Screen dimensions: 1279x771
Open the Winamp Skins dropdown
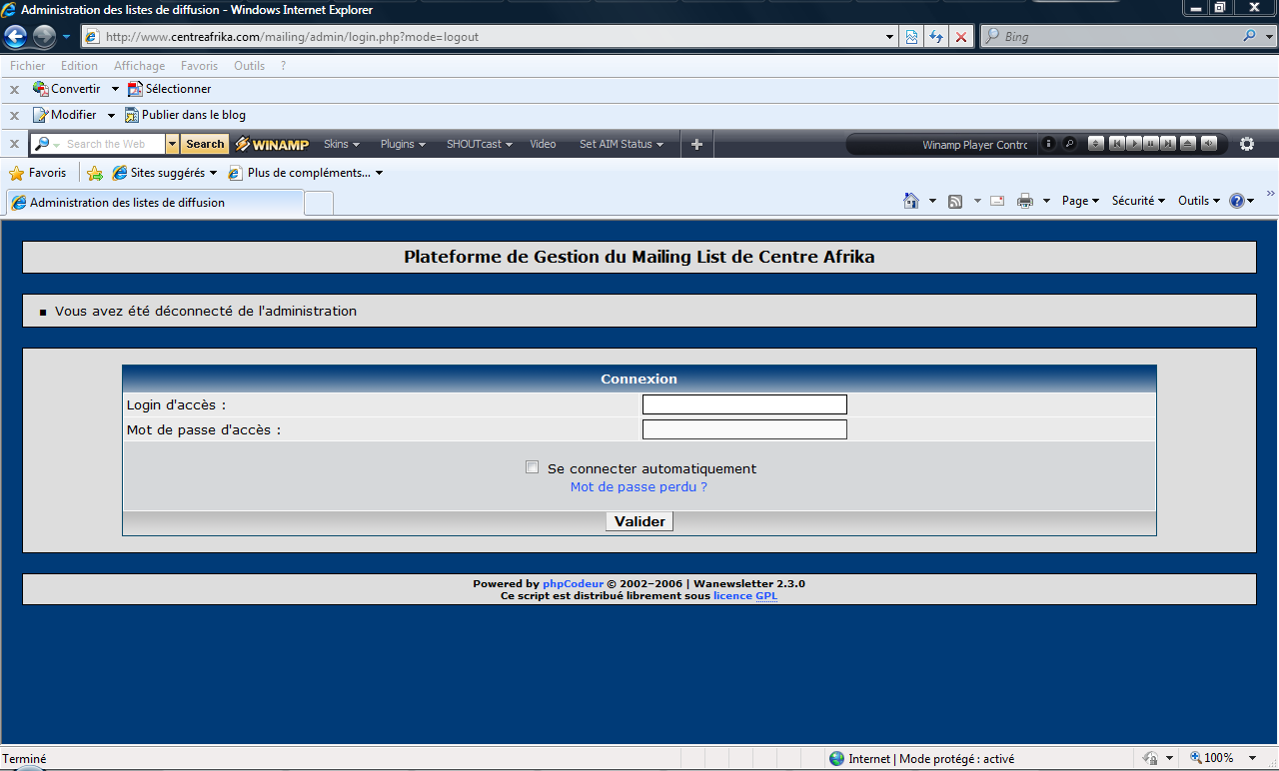pyautogui.click(x=341, y=144)
